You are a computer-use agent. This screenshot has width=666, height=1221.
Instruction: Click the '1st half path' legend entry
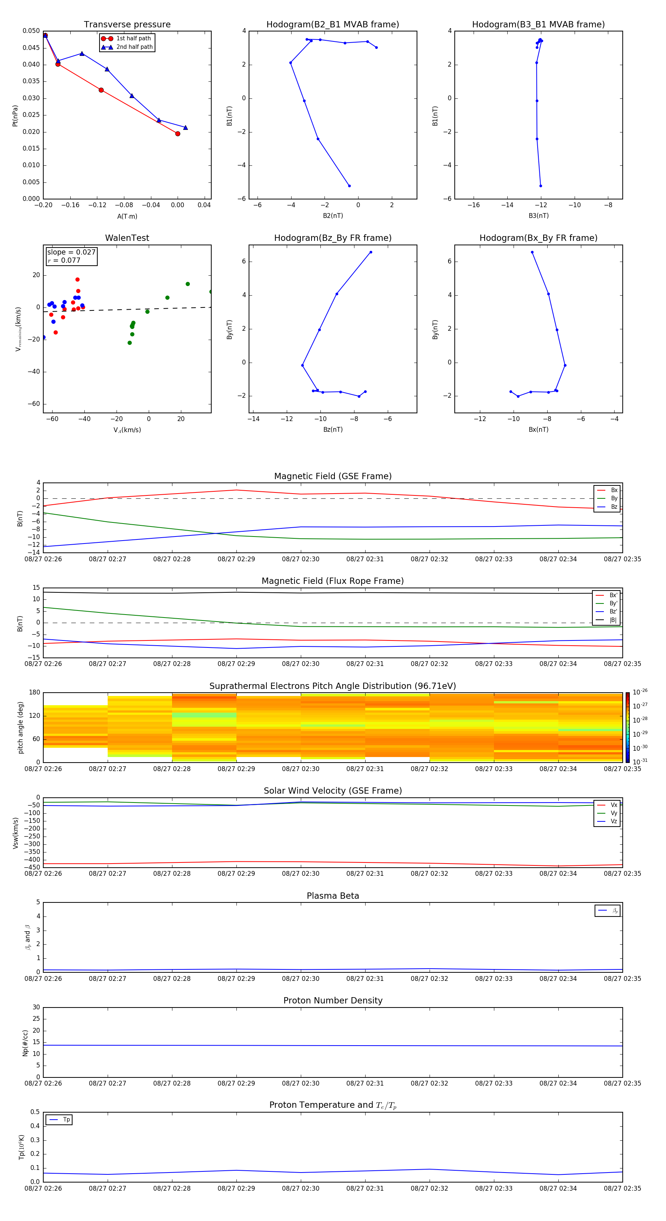click(127, 38)
